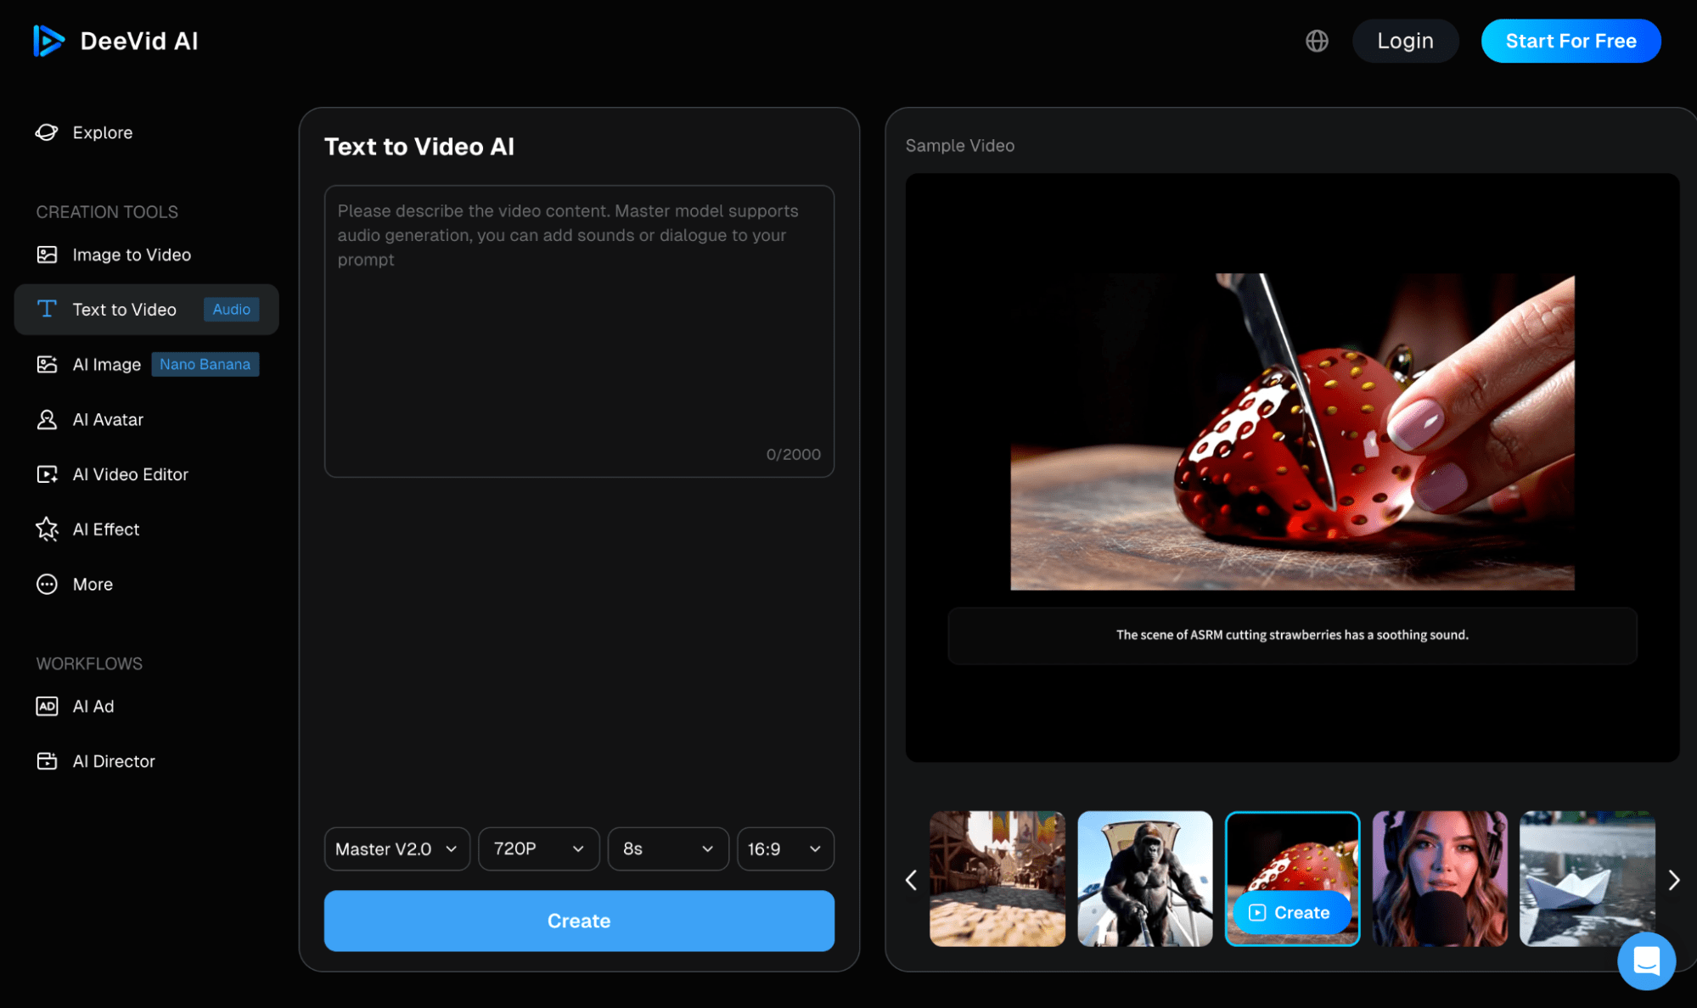Viewport: 1697px width, 1008px height.
Task: Expand the More creation tools menu
Action: point(92,584)
